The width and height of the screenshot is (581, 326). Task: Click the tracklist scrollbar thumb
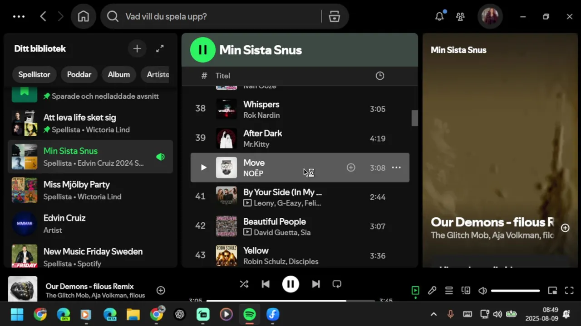414,118
